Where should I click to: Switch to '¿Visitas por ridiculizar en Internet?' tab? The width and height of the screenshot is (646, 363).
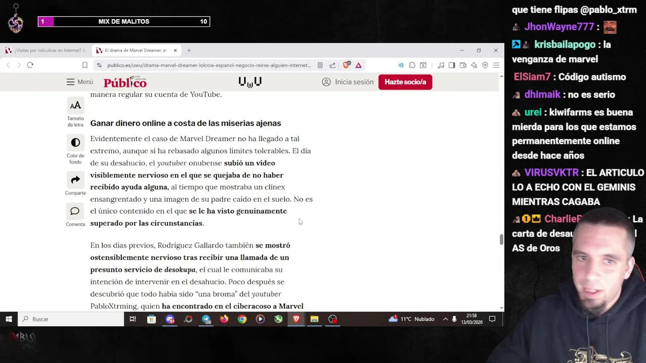tap(45, 50)
